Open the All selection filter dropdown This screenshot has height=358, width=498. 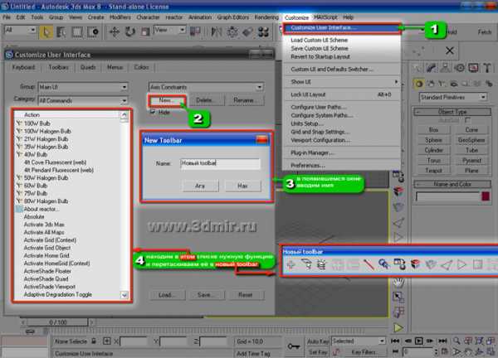pyautogui.click(x=20, y=30)
